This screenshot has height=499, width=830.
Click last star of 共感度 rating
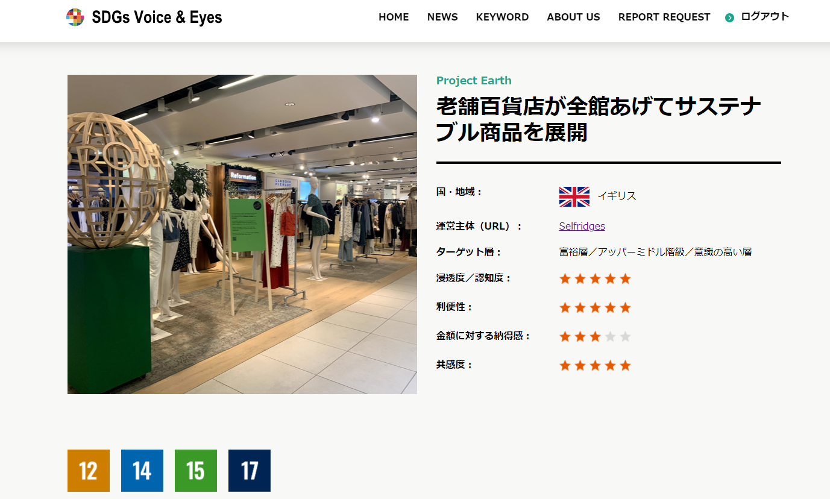tap(625, 365)
